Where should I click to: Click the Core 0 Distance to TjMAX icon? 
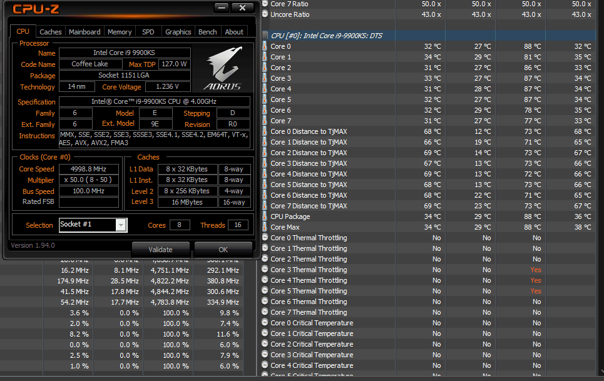(265, 131)
